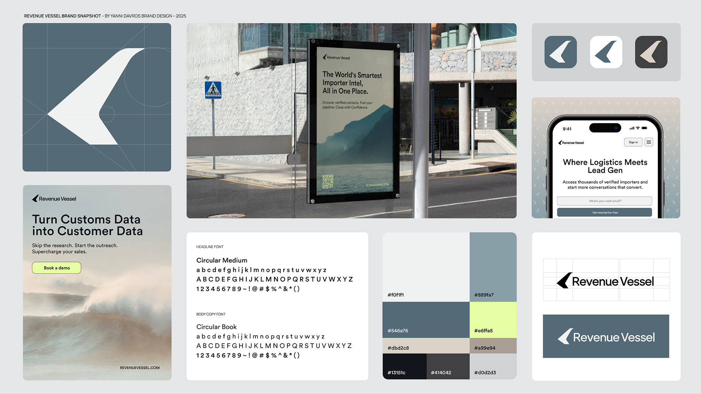This screenshot has height=394, width=701.
Task: Select the #13151c near-black swatch
Action: 404,366
